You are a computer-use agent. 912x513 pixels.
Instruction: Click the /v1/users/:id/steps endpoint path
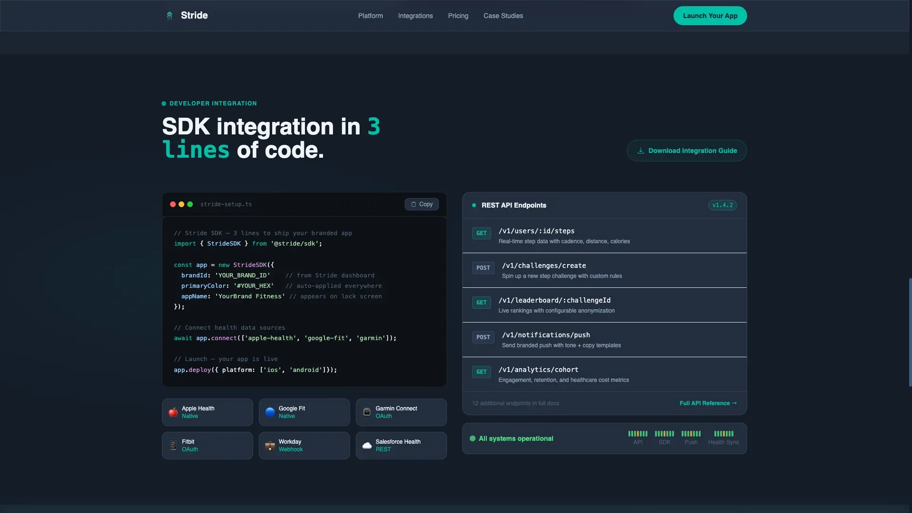[537, 231]
